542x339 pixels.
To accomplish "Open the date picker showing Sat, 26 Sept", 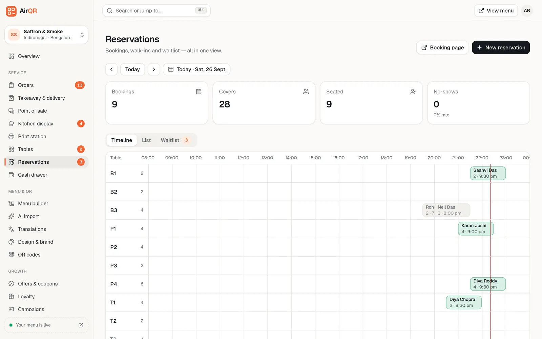I will [x=196, y=69].
